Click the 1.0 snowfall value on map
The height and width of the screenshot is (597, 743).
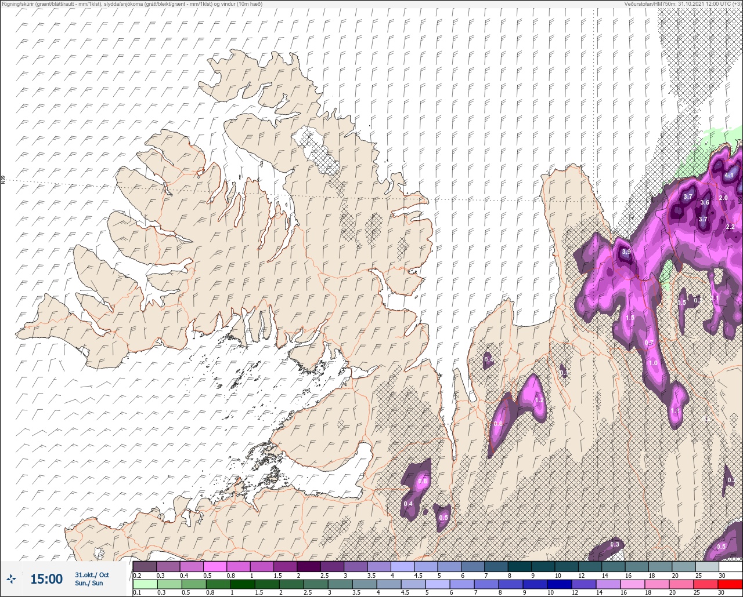pyautogui.click(x=654, y=363)
